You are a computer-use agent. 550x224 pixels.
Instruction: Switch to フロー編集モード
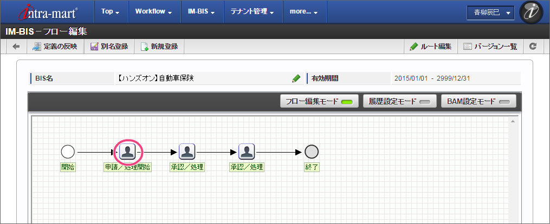(x=319, y=102)
